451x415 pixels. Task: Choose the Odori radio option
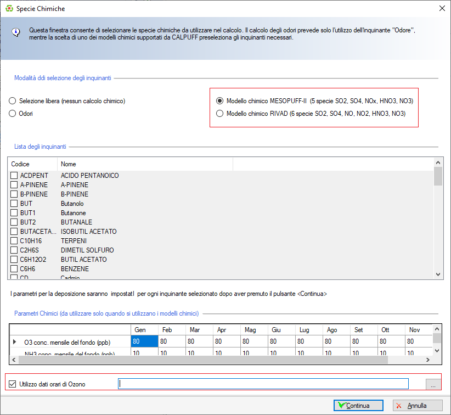click(13, 114)
